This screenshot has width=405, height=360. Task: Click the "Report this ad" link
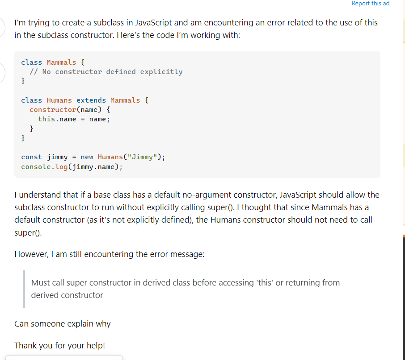coord(370,4)
